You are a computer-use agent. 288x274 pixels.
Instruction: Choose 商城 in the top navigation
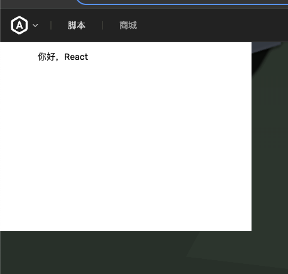(128, 25)
